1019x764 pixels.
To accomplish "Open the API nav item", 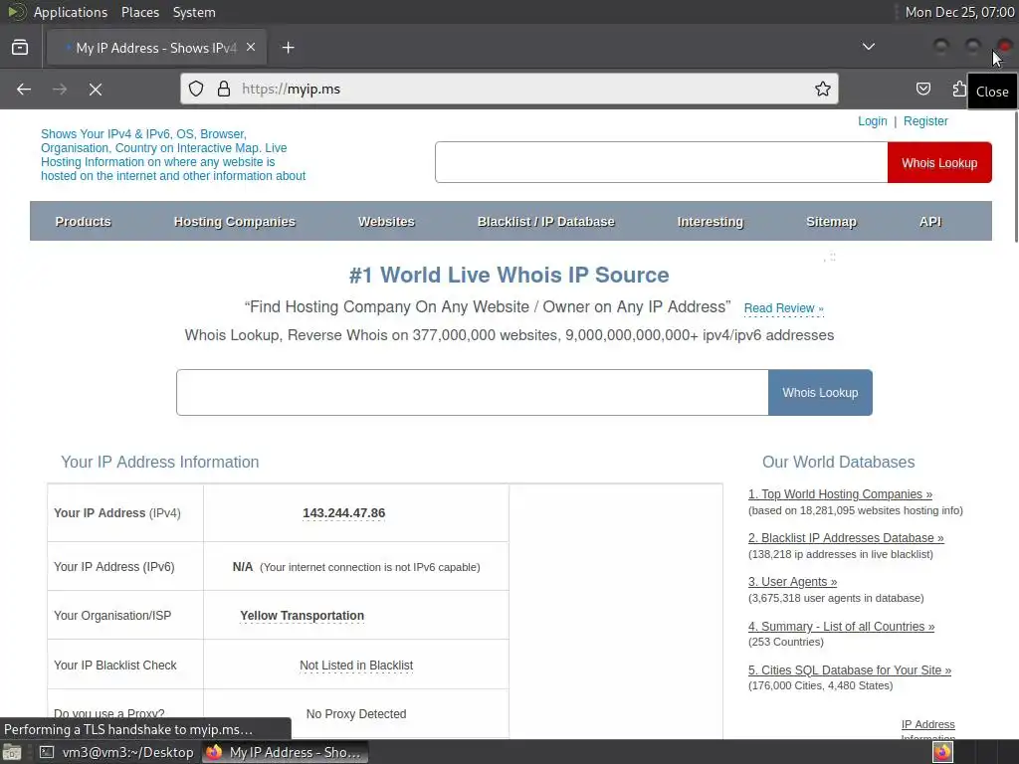I will [930, 222].
